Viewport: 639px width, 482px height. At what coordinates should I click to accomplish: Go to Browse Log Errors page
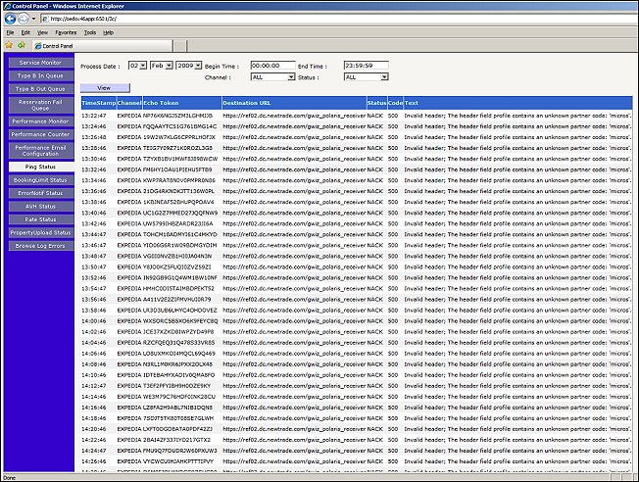click(x=40, y=245)
